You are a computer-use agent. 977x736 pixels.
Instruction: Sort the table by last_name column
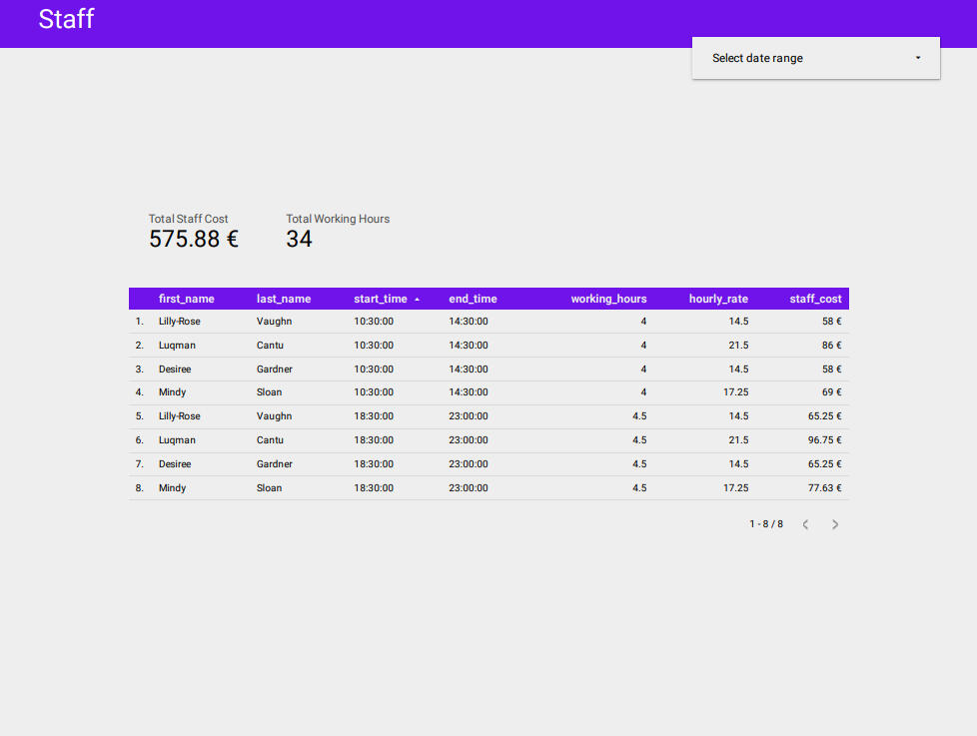[x=283, y=299]
